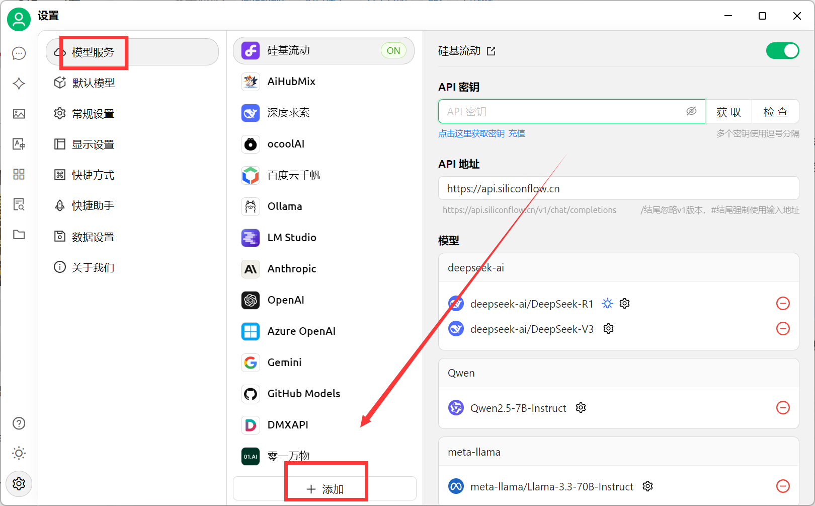Open 硅基流动 external website link icon
Screen dimensions: 815x506
click(492, 51)
